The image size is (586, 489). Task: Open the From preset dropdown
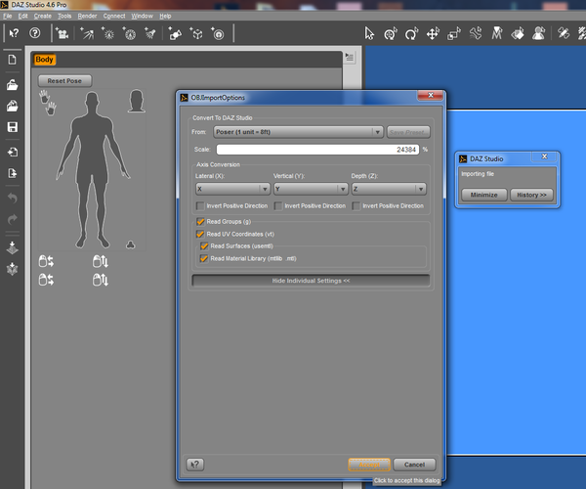click(x=298, y=132)
